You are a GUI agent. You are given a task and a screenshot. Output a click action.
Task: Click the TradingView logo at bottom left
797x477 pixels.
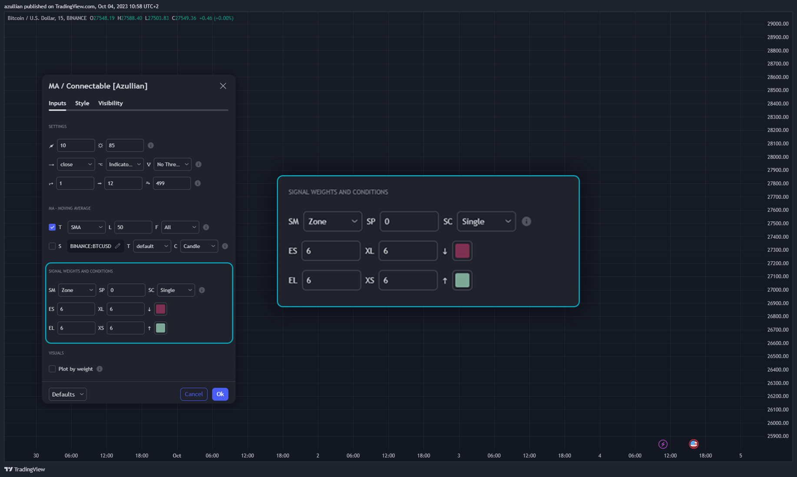click(x=25, y=469)
